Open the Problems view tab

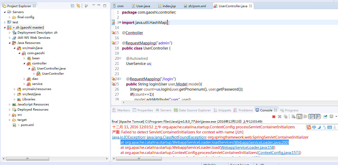(x=243, y=110)
